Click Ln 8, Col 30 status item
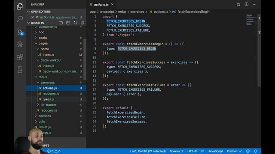 click(148, 151)
